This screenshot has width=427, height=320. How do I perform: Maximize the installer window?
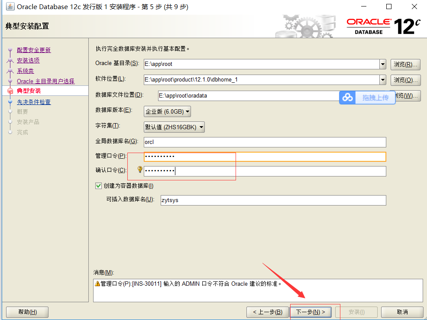click(x=389, y=7)
